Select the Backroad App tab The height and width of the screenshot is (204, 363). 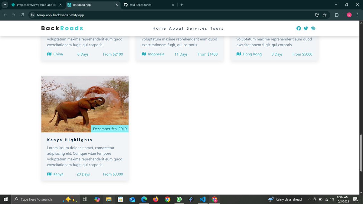93,5
